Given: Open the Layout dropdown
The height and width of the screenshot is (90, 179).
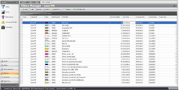Looking at the screenshot, I should [68, 9].
